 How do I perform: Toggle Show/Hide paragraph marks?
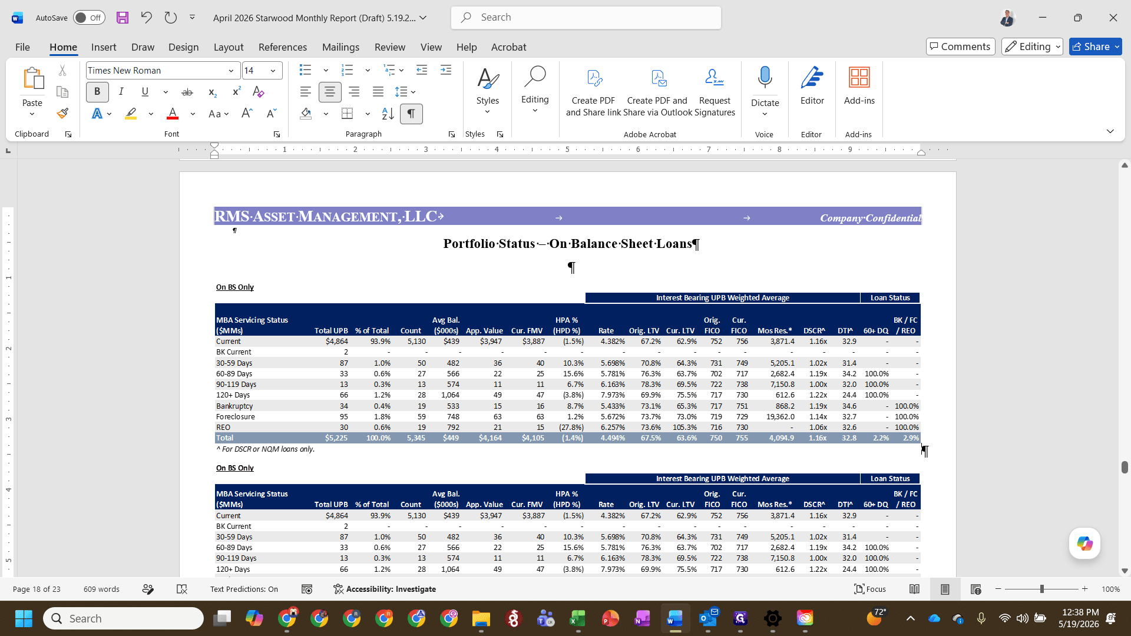(x=411, y=114)
